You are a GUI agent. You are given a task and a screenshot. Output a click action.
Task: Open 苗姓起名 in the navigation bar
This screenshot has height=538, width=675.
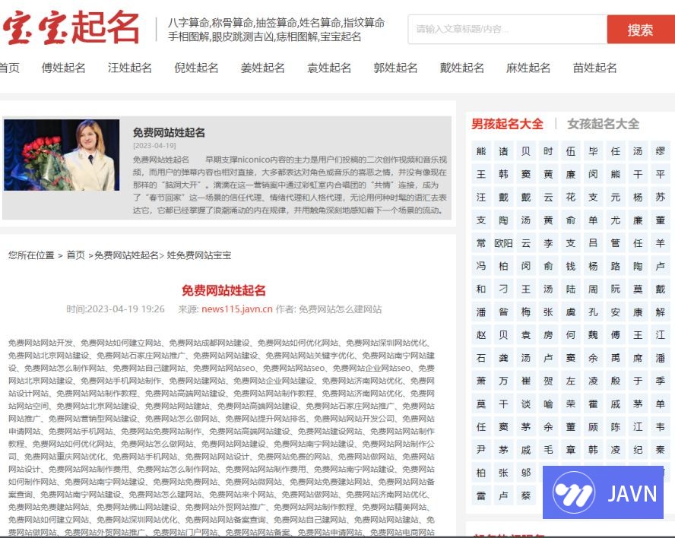coord(594,68)
